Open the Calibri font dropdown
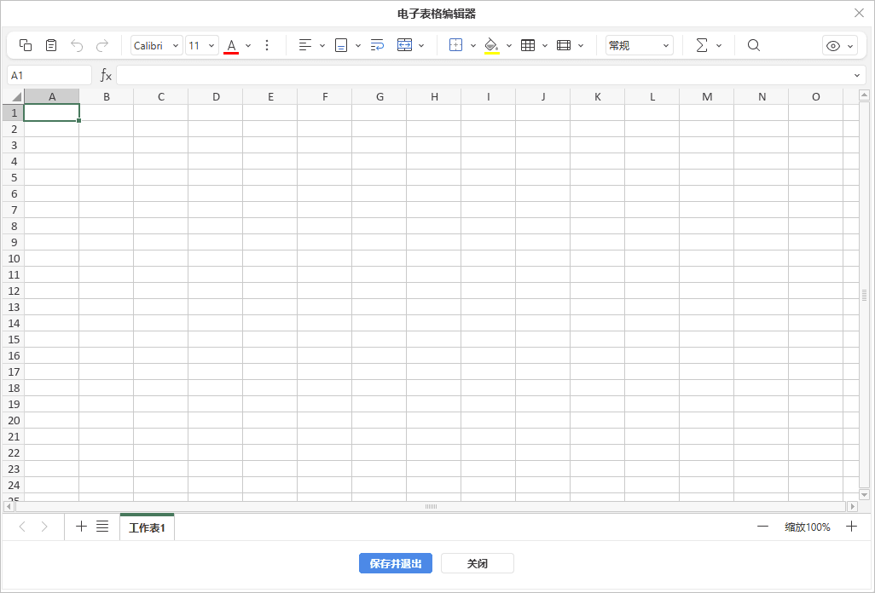This screenshot has width=875, height=593. click(157, 45)
